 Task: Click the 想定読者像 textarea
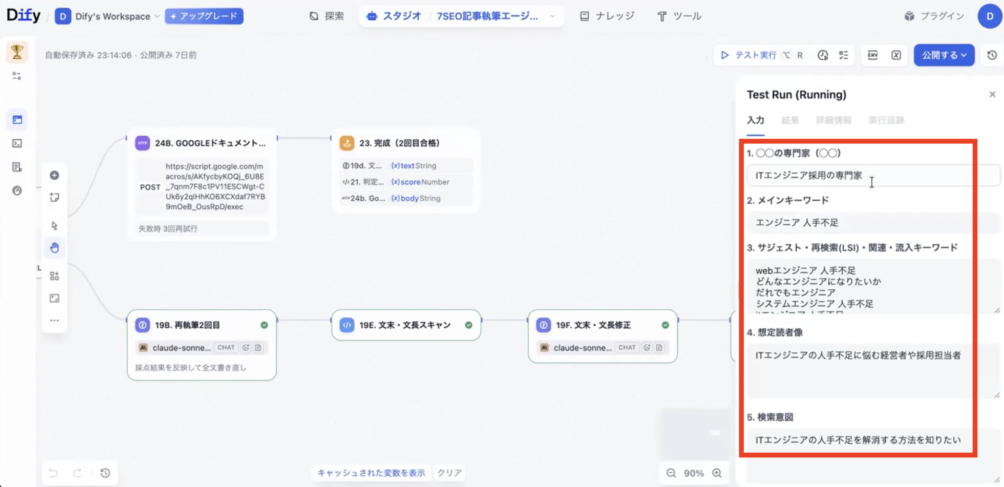click(873, 371)
